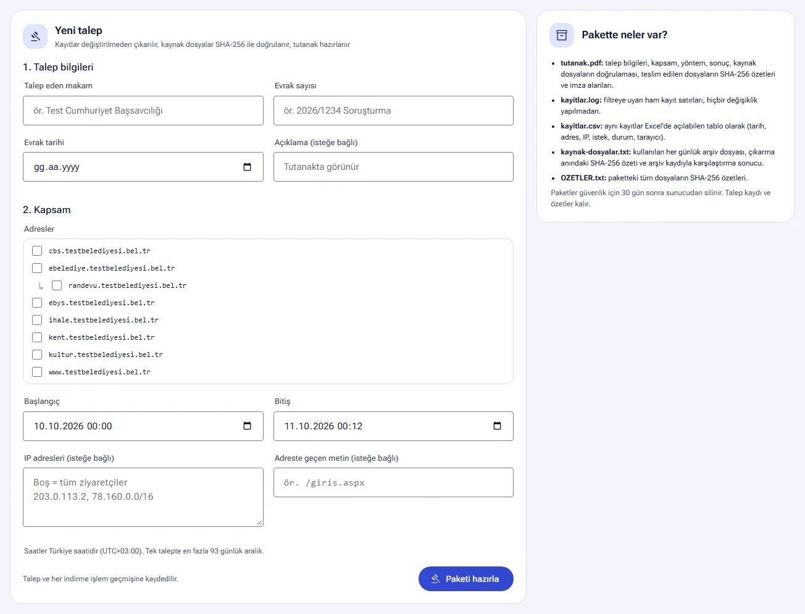Focus the Evrak sayısı input
The image size is (805, 614).
393,111
